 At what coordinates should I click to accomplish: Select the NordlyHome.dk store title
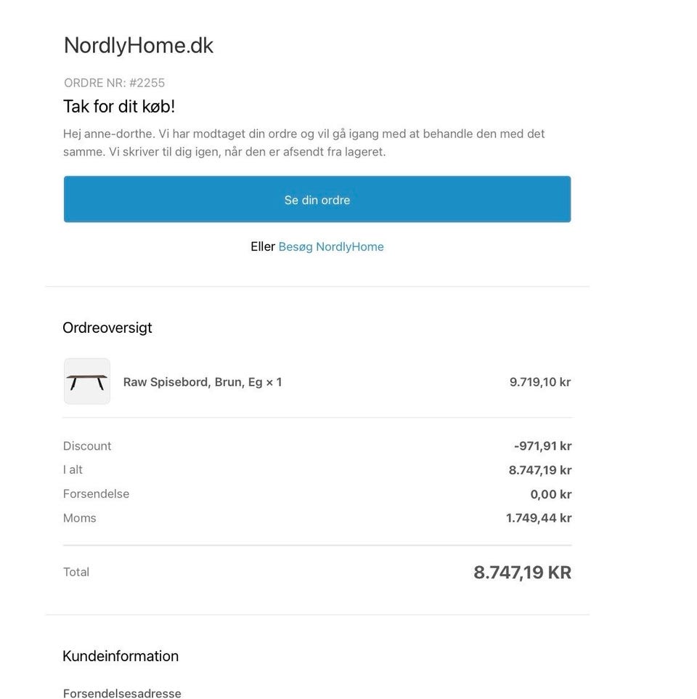click(x=139, y=46)
